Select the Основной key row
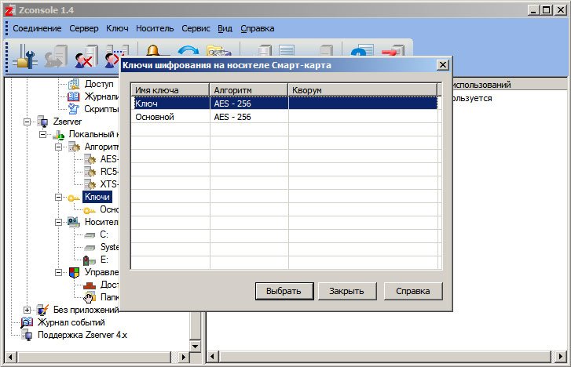Screen dimensions: 571x367 (x=286, y=117)
